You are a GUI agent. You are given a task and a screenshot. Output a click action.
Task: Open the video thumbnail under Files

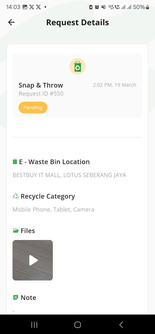tap(33, 260)
